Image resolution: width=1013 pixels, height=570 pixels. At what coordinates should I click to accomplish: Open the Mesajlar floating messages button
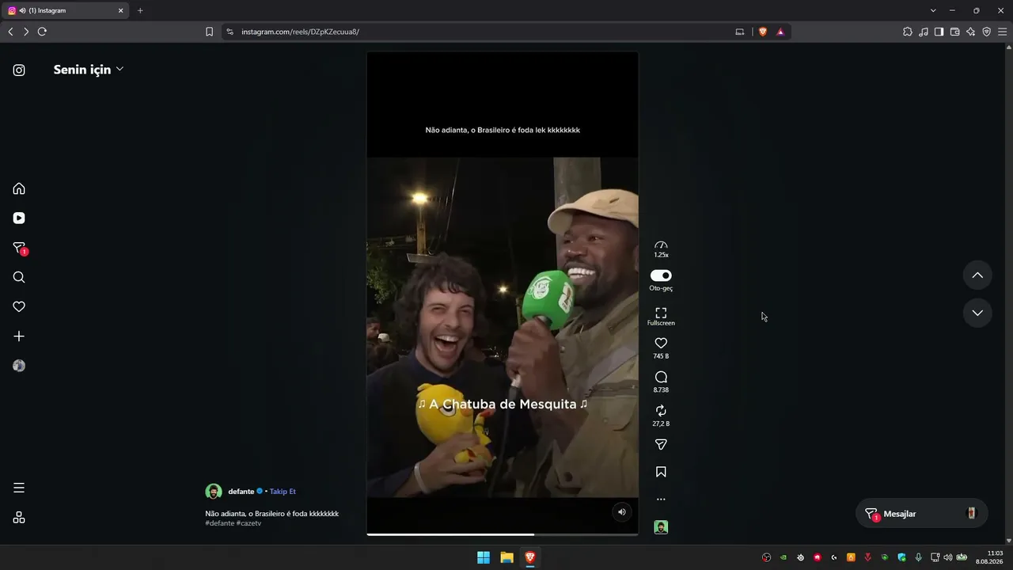(x=922, y=514)
